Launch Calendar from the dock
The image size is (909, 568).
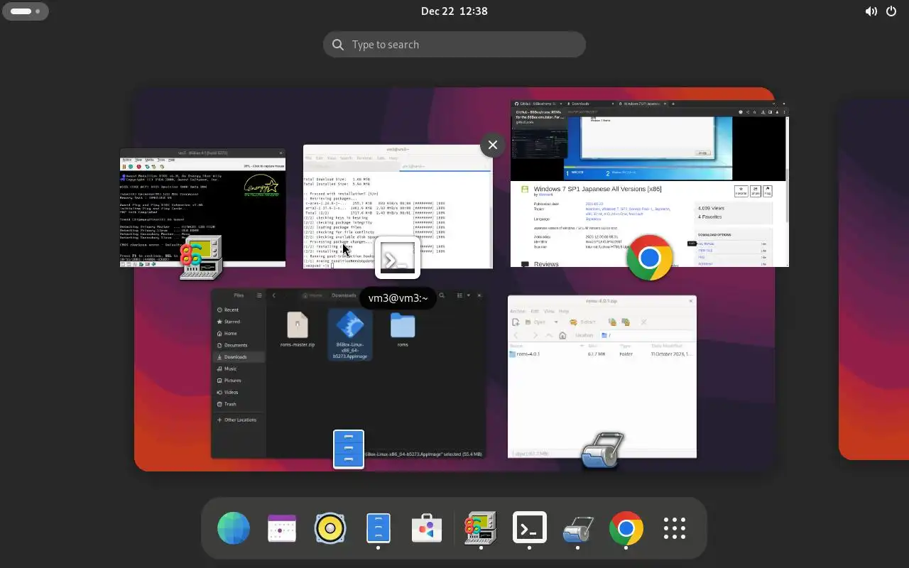pyautogui.click(x=282, y=529)
